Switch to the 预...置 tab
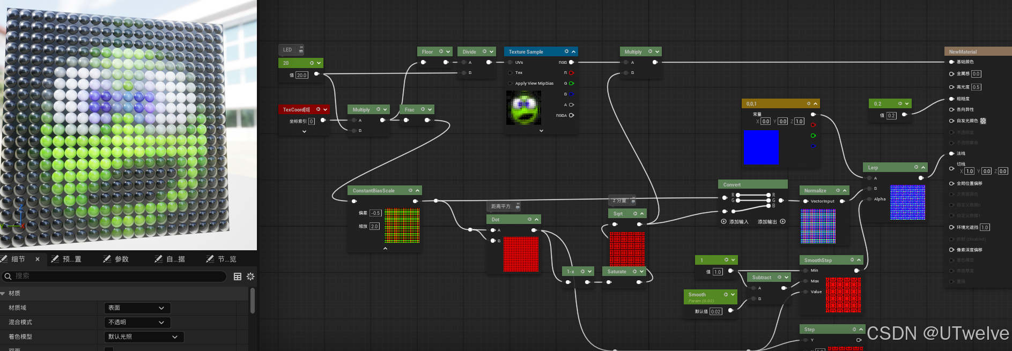The height and width of the screenshot is (351, 1012). 67,259
